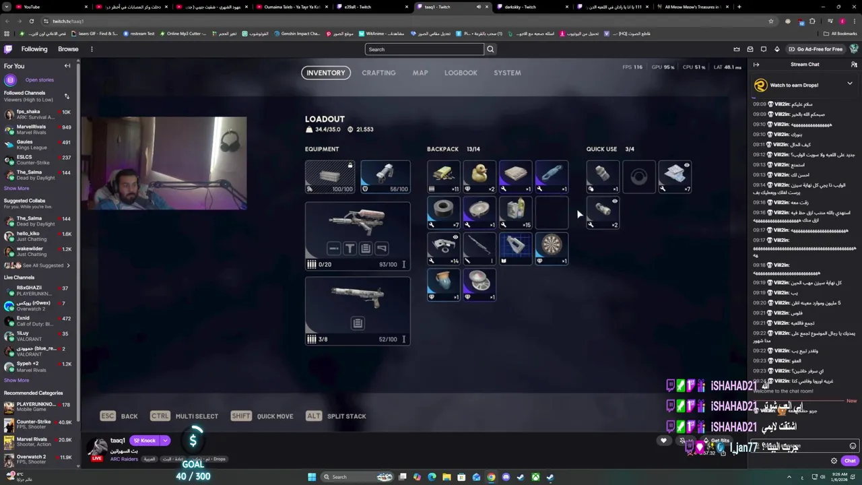This screenshot has height=485, width=862.
Task: Select the thin rod tool backpack item
Action: click(x=479, y=249)
